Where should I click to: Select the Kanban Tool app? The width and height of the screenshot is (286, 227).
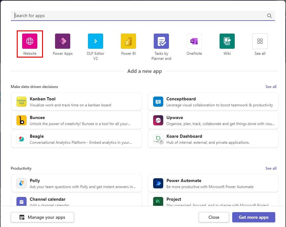click(76, 102)
